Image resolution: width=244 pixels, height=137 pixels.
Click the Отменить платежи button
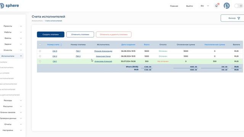coord(80,35)
